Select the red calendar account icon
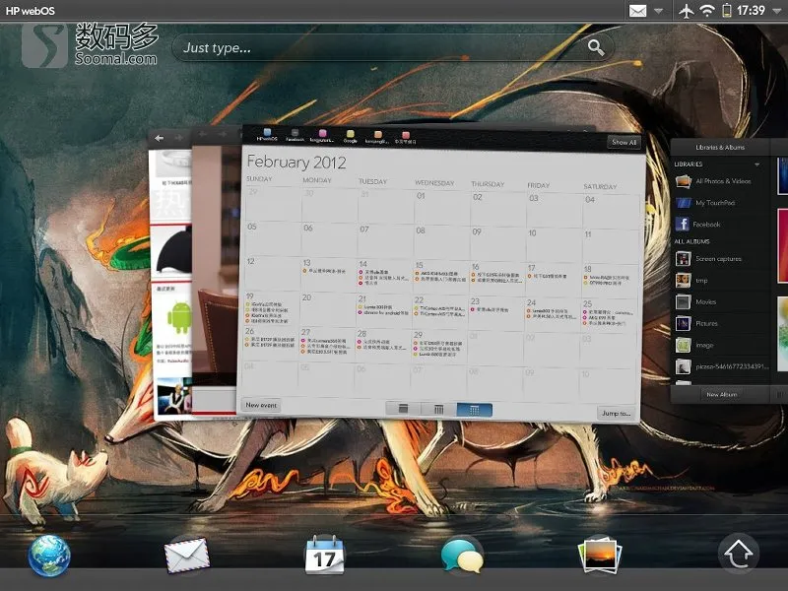The image size is (788, 591). pyautogui.click(x=405, y=138)
